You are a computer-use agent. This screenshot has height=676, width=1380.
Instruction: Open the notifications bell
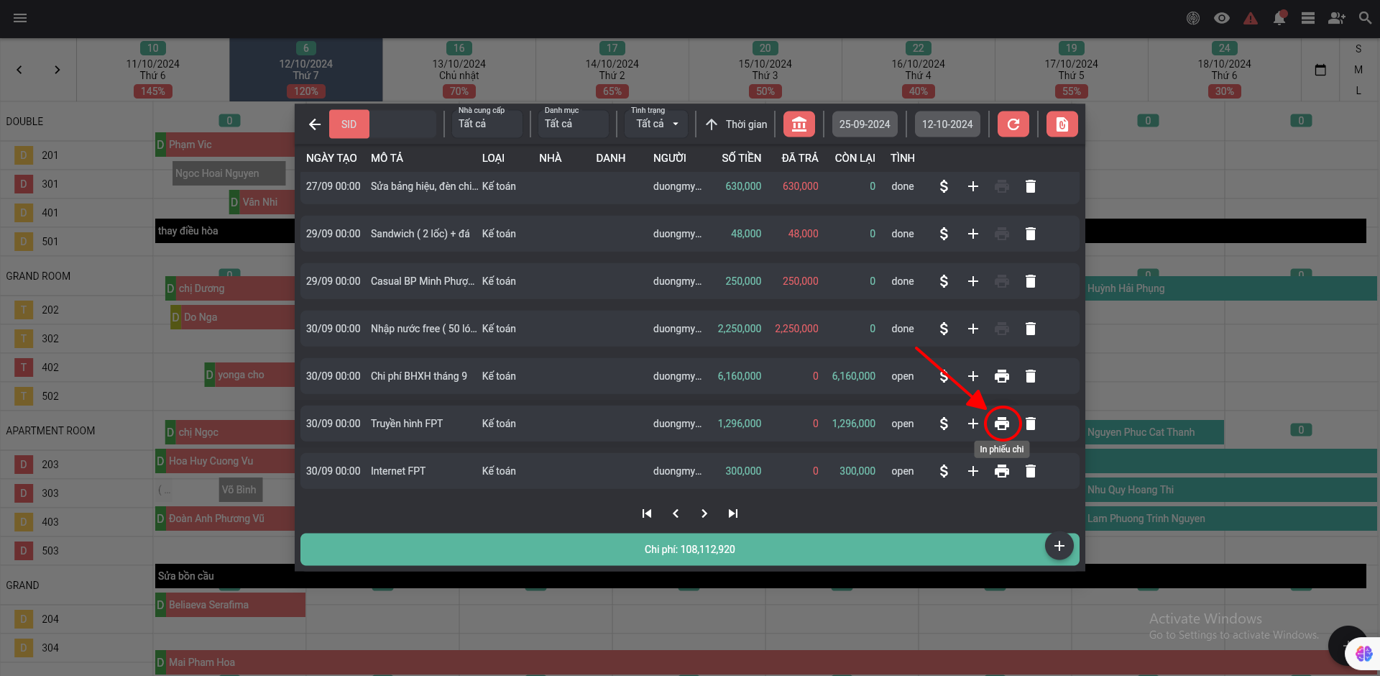tap(1279, 18)
